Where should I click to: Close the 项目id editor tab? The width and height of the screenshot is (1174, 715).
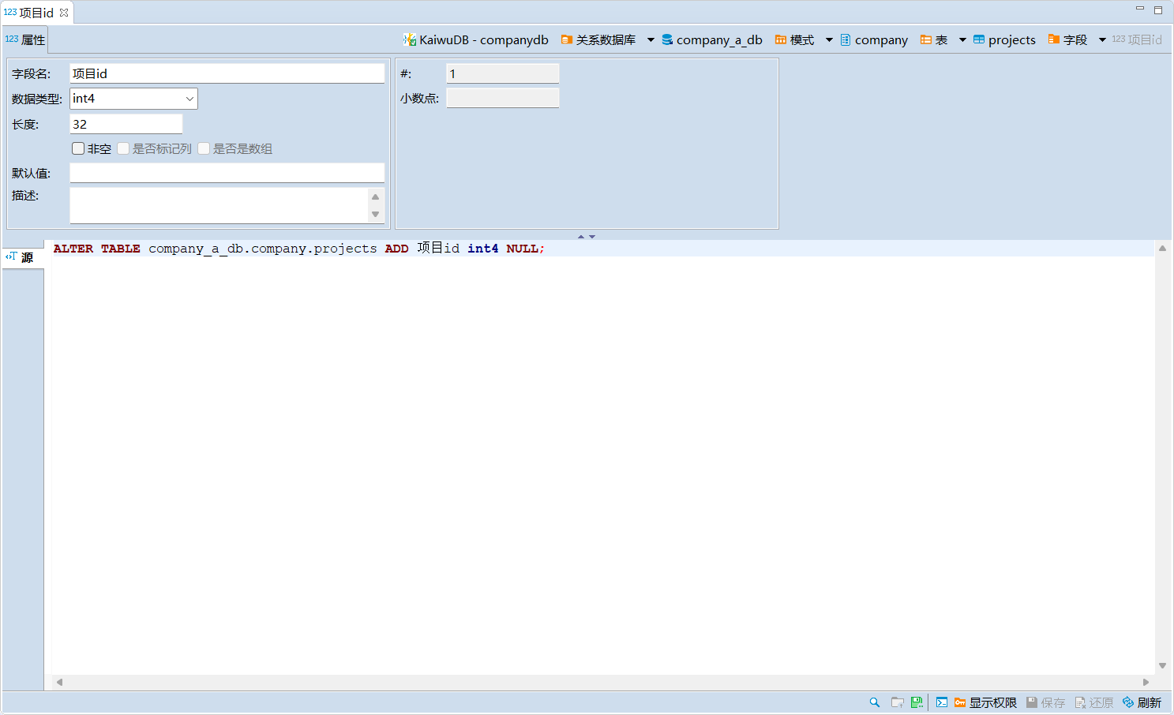pyautogui.click(x=64, y=13)
